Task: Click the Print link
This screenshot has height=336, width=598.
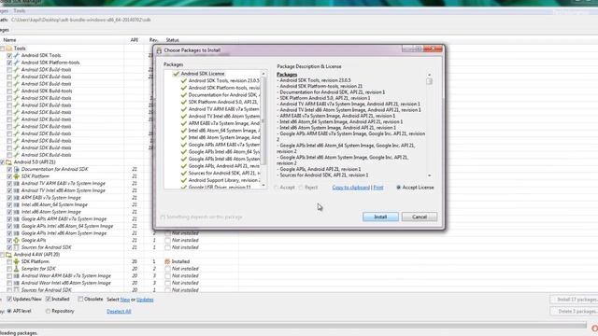Action: coord(378,188)
